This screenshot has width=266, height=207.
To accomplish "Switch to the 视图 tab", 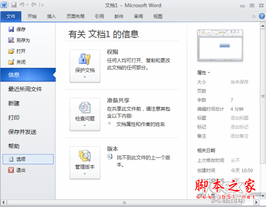I will click(x=157, y=17).
